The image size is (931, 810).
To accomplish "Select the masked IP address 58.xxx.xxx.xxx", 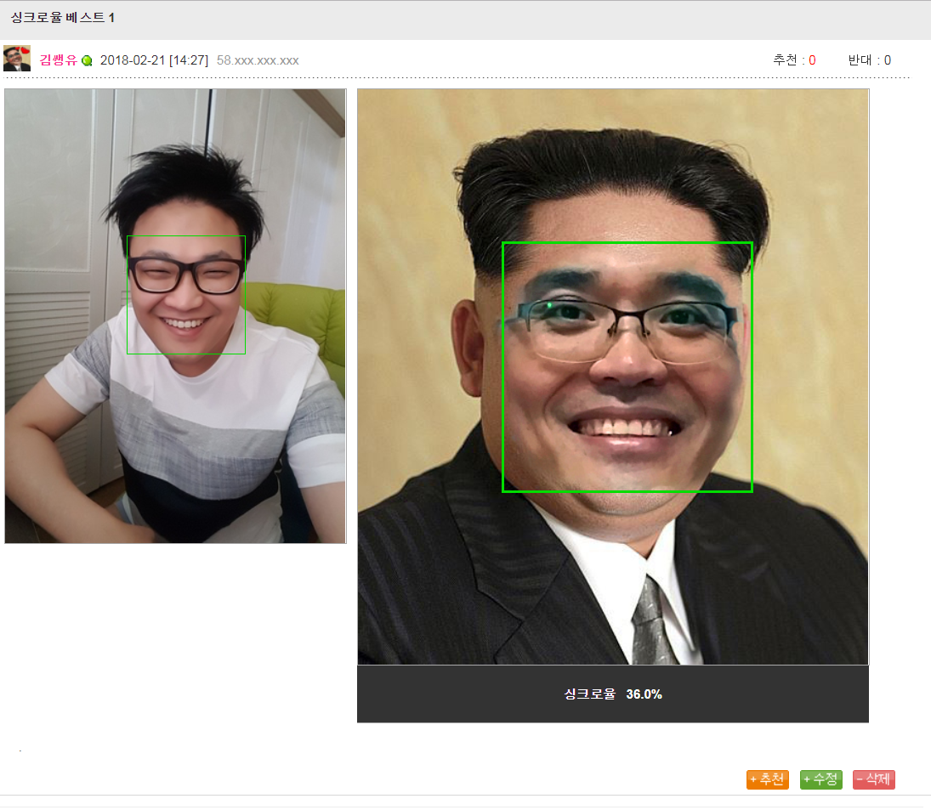I will tap(258, 60).
